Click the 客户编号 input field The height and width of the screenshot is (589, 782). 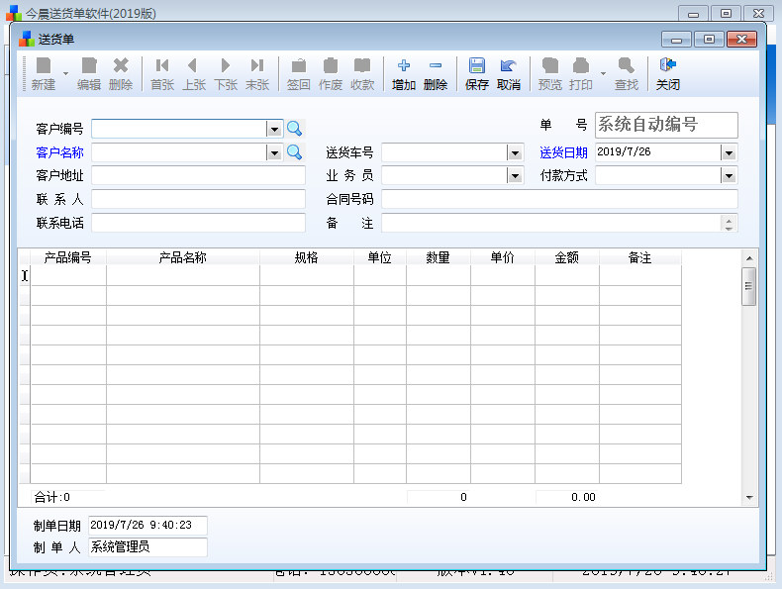(179, 129)
